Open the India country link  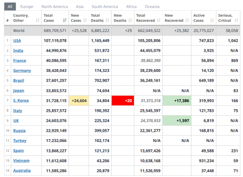[18, 51]
